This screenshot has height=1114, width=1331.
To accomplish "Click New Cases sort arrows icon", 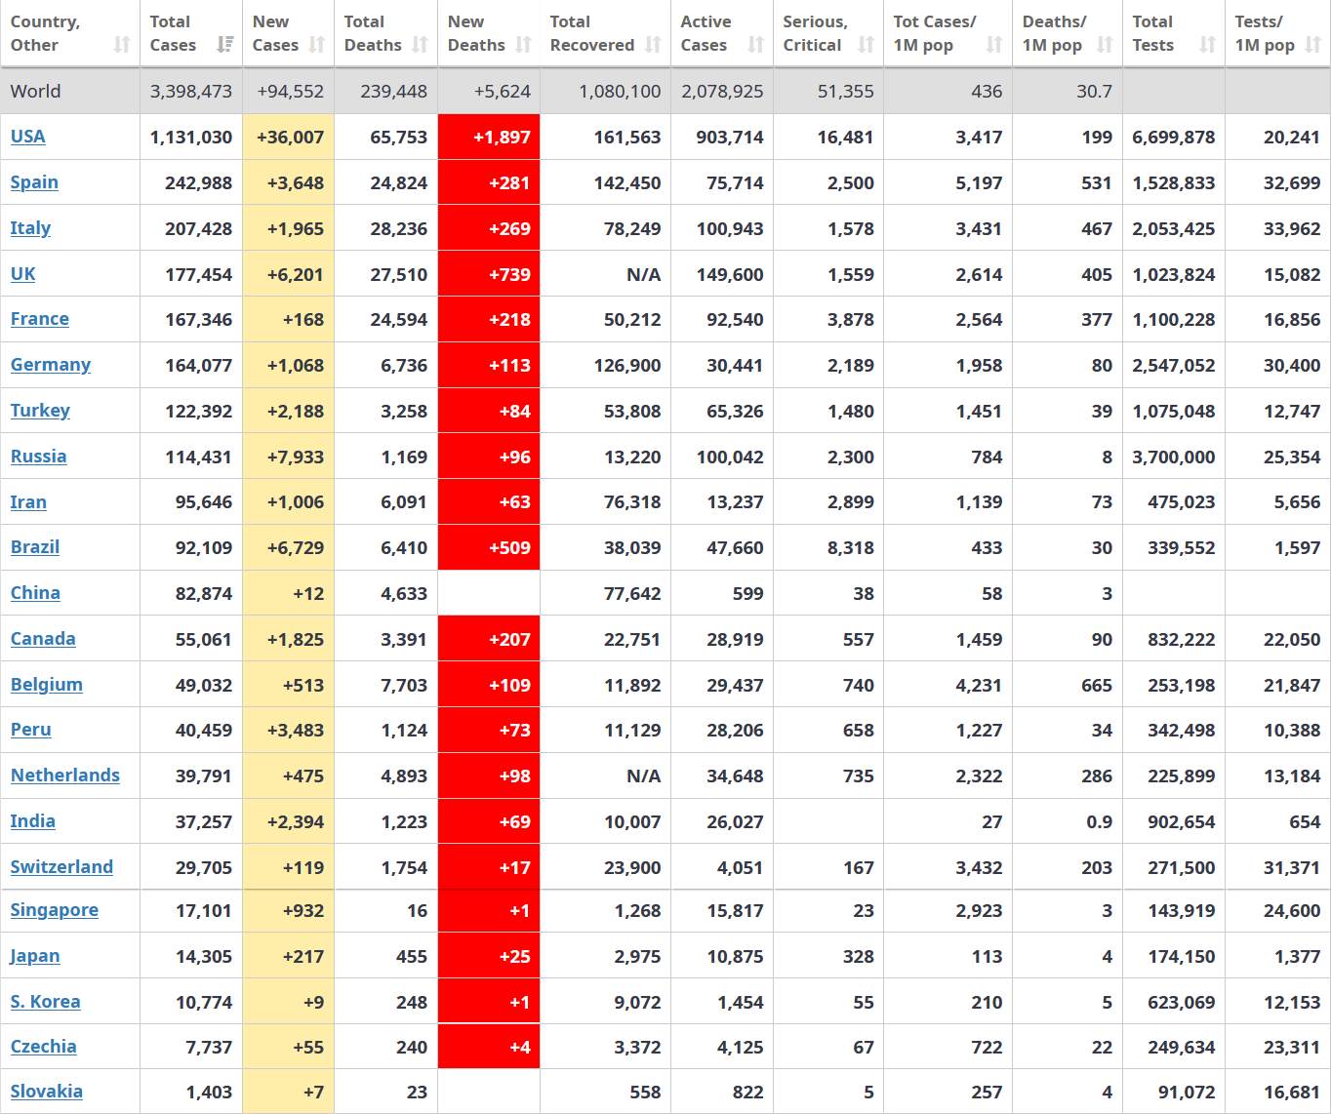I will [317, 45].
